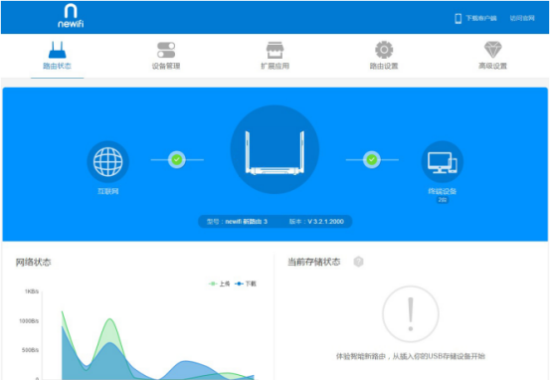Click the 当前存储状态 heading
The image size is (551, 381).
coord(314,262)
